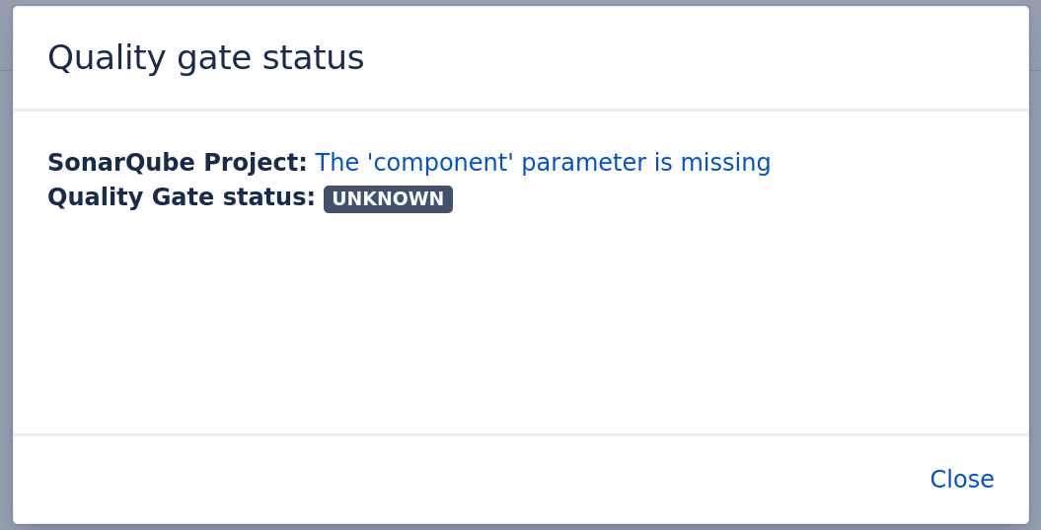Open the 'component' parameter is missing link

click(542, 163)
